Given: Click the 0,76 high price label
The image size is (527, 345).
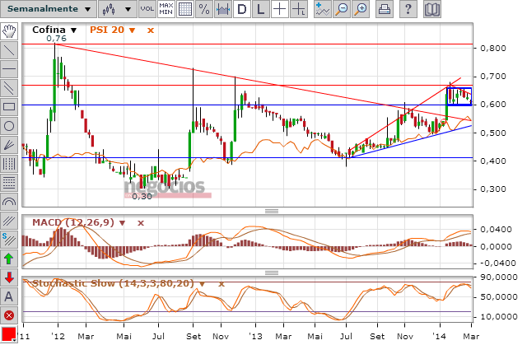Looking at the screenshot, I should tap(57, 39).
